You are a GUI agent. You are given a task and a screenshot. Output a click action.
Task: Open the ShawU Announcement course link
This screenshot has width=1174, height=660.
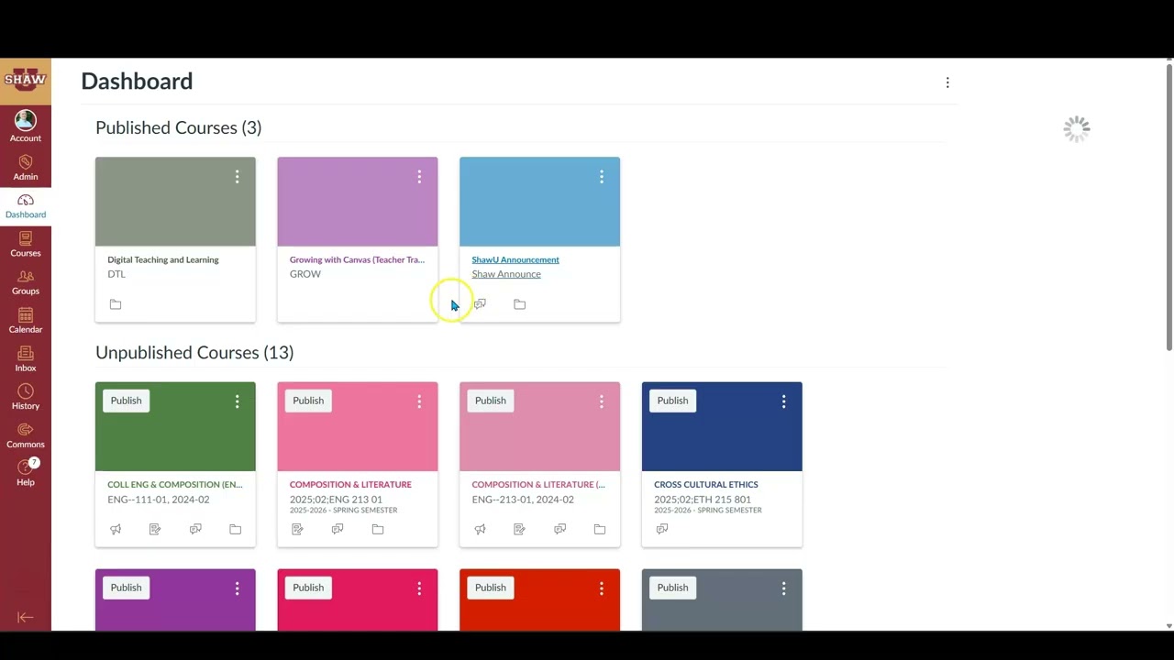515,259
